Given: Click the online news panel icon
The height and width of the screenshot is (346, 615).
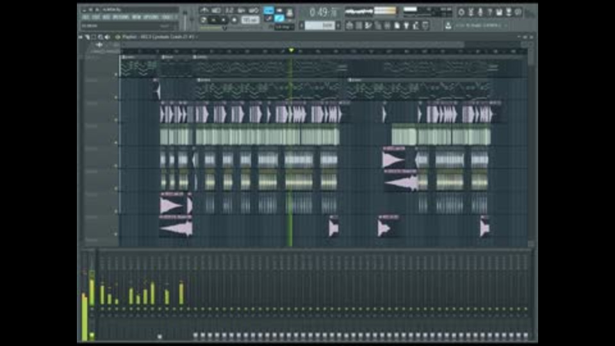Looking at the screenshot, I should pos(448,26).
